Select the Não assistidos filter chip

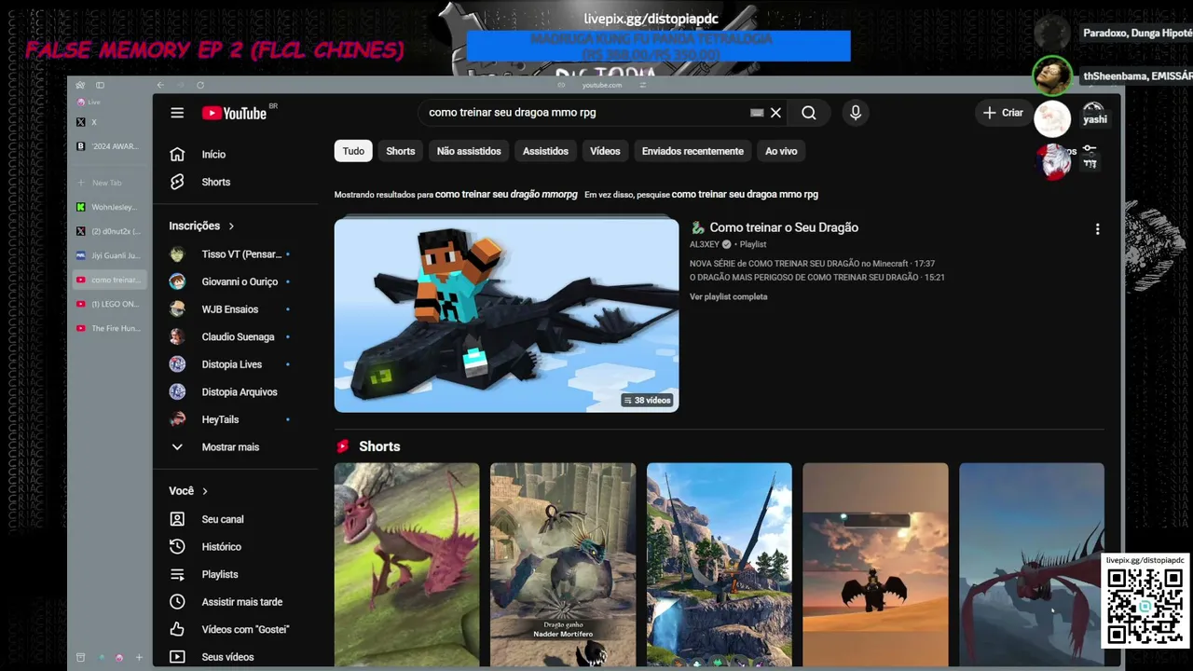pyautogui.click(x=469, y=151)
